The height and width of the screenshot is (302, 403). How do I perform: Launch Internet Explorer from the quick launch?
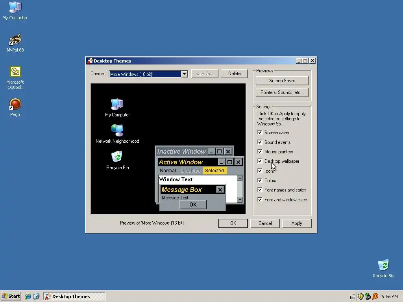click(28, 296)
